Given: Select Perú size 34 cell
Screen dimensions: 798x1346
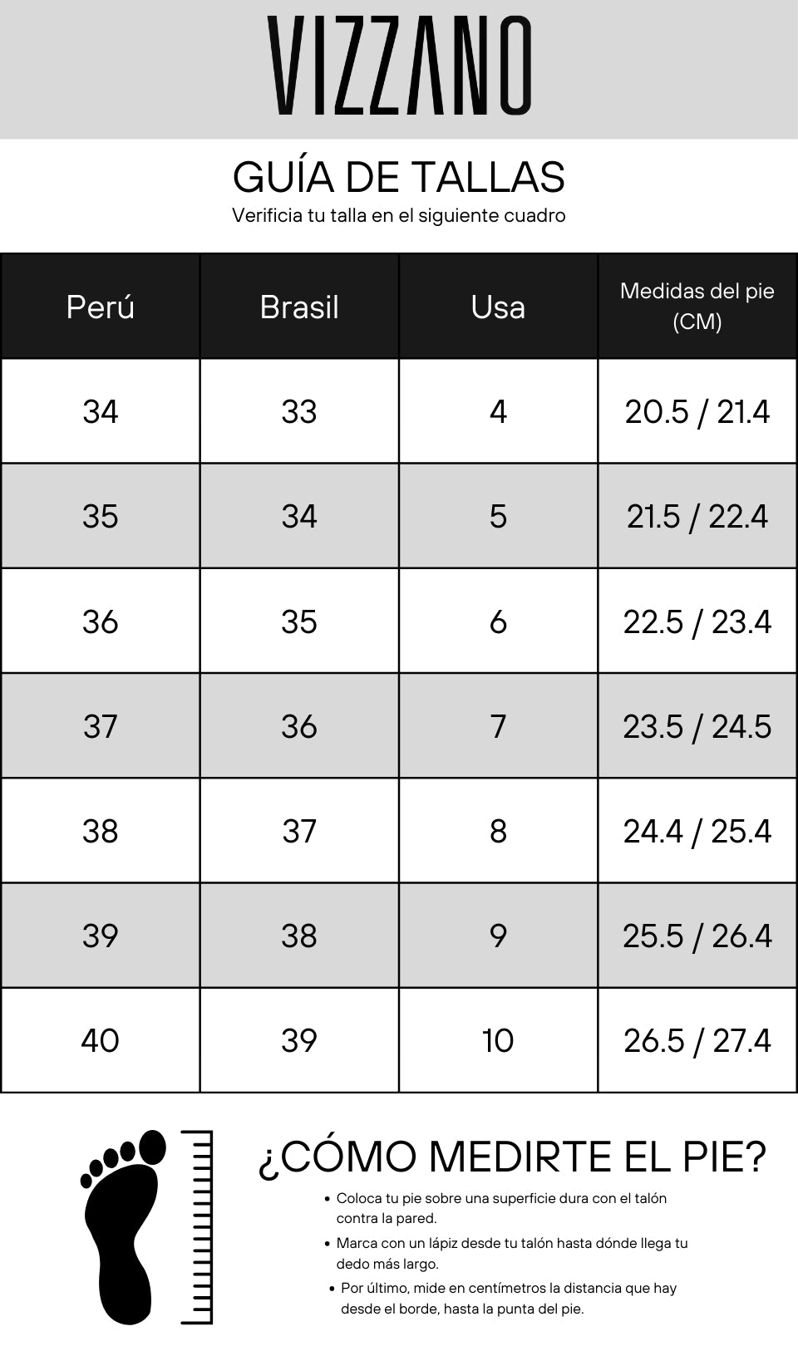Looking at the screenshot, I should (x=101, y=411).
